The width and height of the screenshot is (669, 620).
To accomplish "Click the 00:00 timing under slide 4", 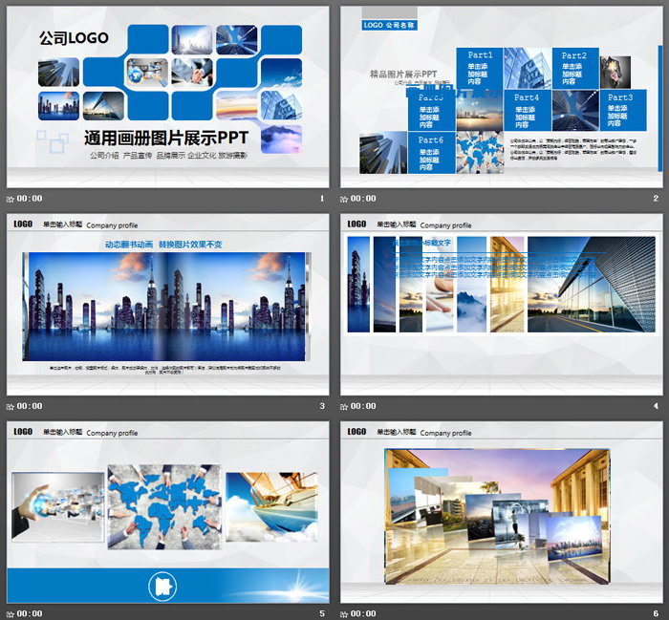I will coord(364,406).
